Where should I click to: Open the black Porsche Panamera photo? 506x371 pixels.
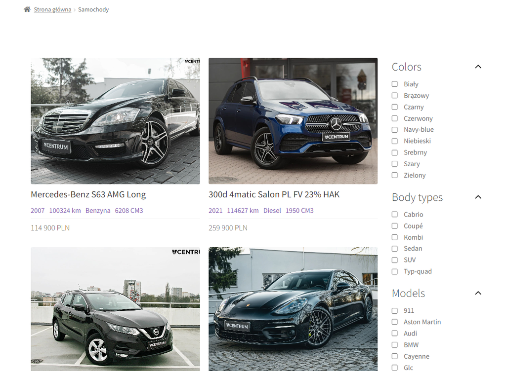coord(293,309)
